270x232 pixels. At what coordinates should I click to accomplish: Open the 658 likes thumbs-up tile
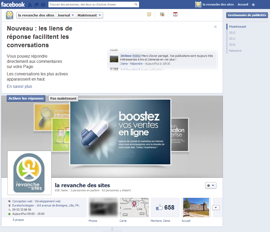pyautogui.click(x=165, y=207)
